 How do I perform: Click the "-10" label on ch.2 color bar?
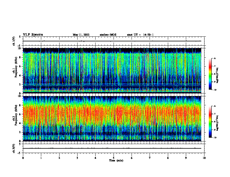214,138
